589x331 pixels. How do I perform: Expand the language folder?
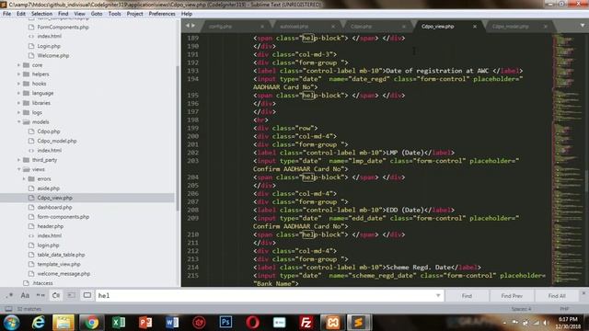(18, 93)
